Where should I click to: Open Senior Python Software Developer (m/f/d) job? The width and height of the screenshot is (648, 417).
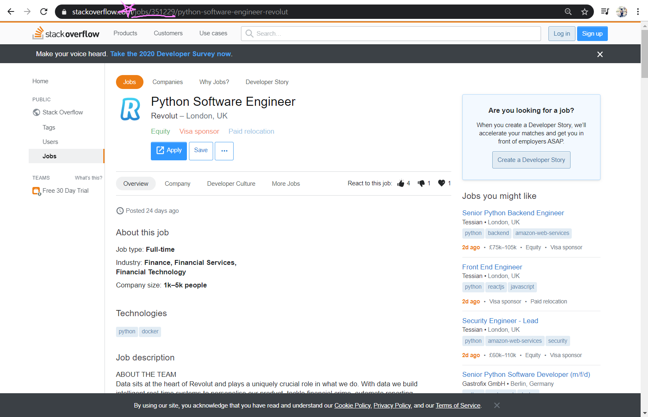(526, 374)
